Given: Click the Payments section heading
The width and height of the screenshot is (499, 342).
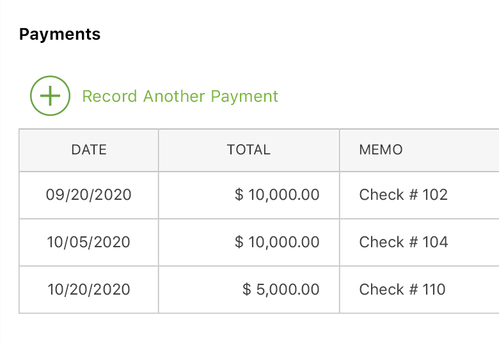Looking at the screenshot, I should coord(59,34).
